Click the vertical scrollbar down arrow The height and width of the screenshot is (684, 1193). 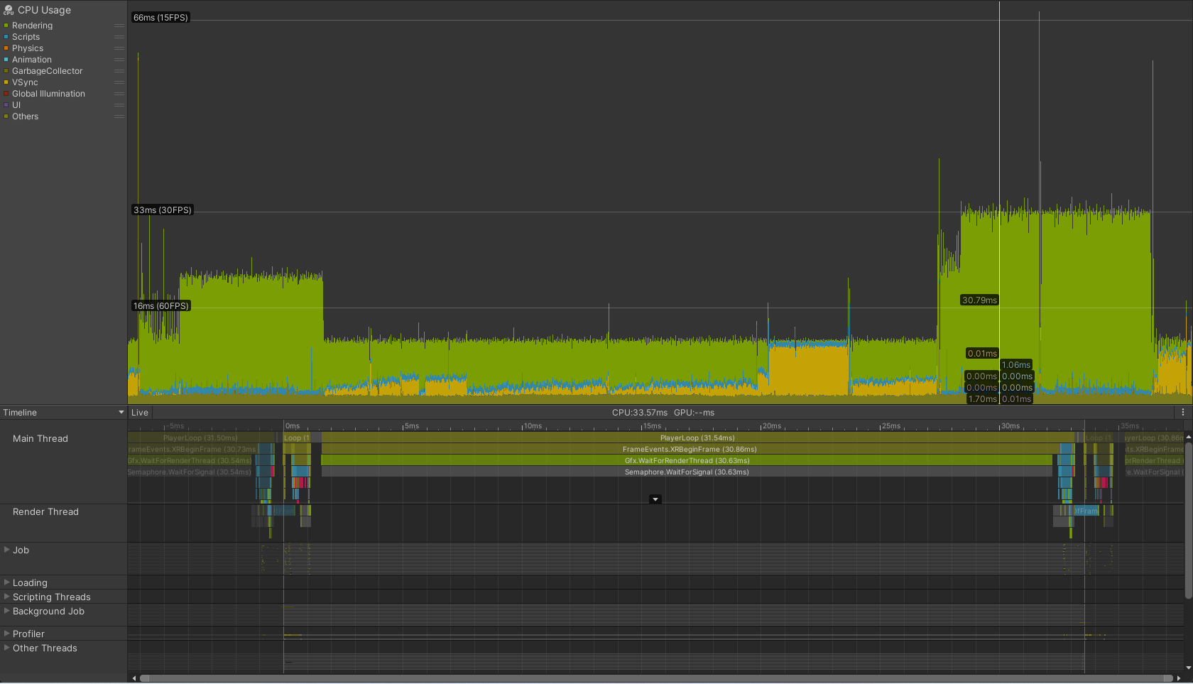point(1189,668)
